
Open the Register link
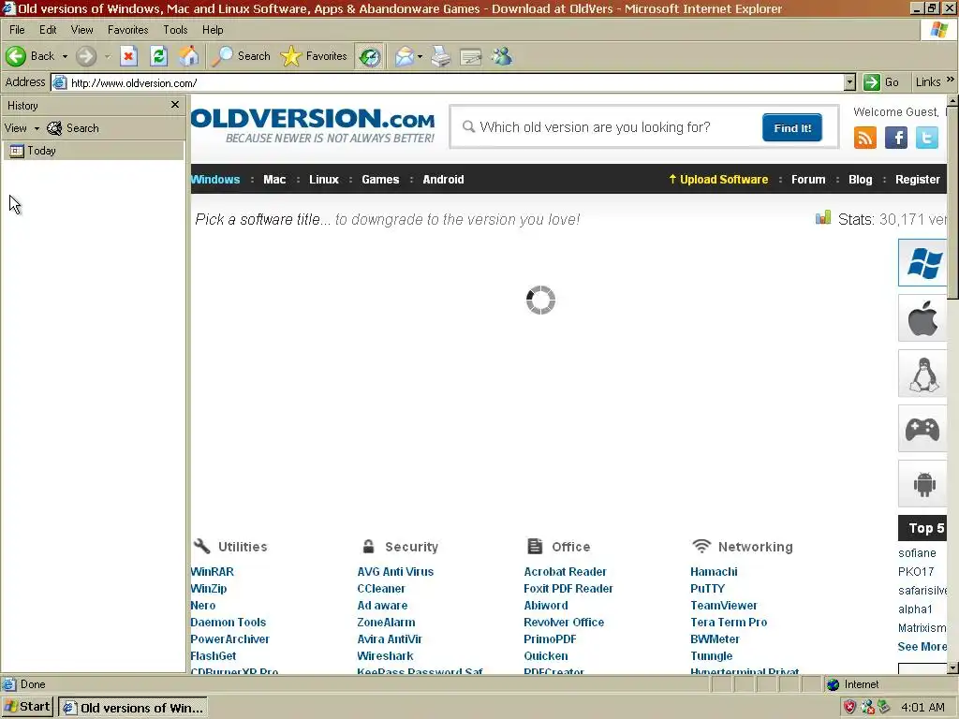[x=918, y=179]
